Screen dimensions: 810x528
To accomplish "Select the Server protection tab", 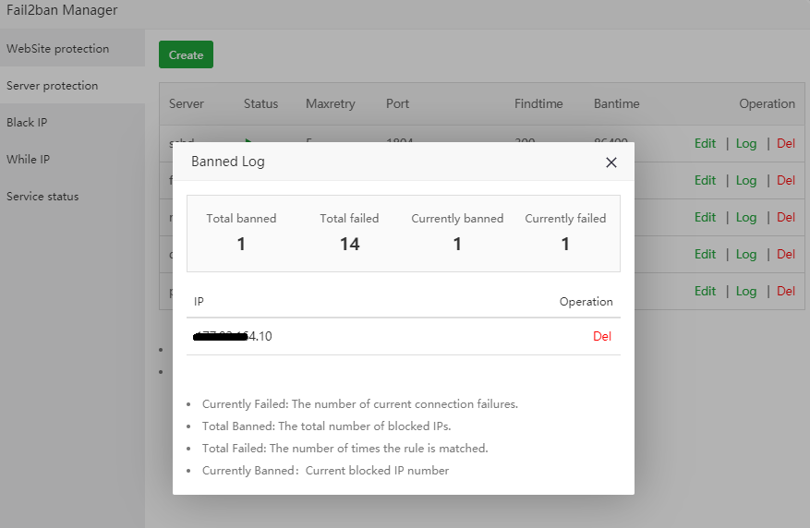I will click(53, 86).
